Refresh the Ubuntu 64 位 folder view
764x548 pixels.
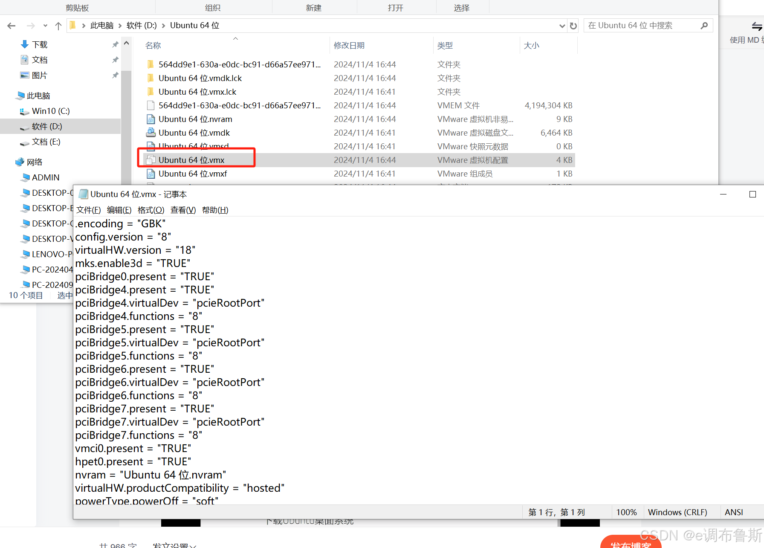click(x=573, y=26)
